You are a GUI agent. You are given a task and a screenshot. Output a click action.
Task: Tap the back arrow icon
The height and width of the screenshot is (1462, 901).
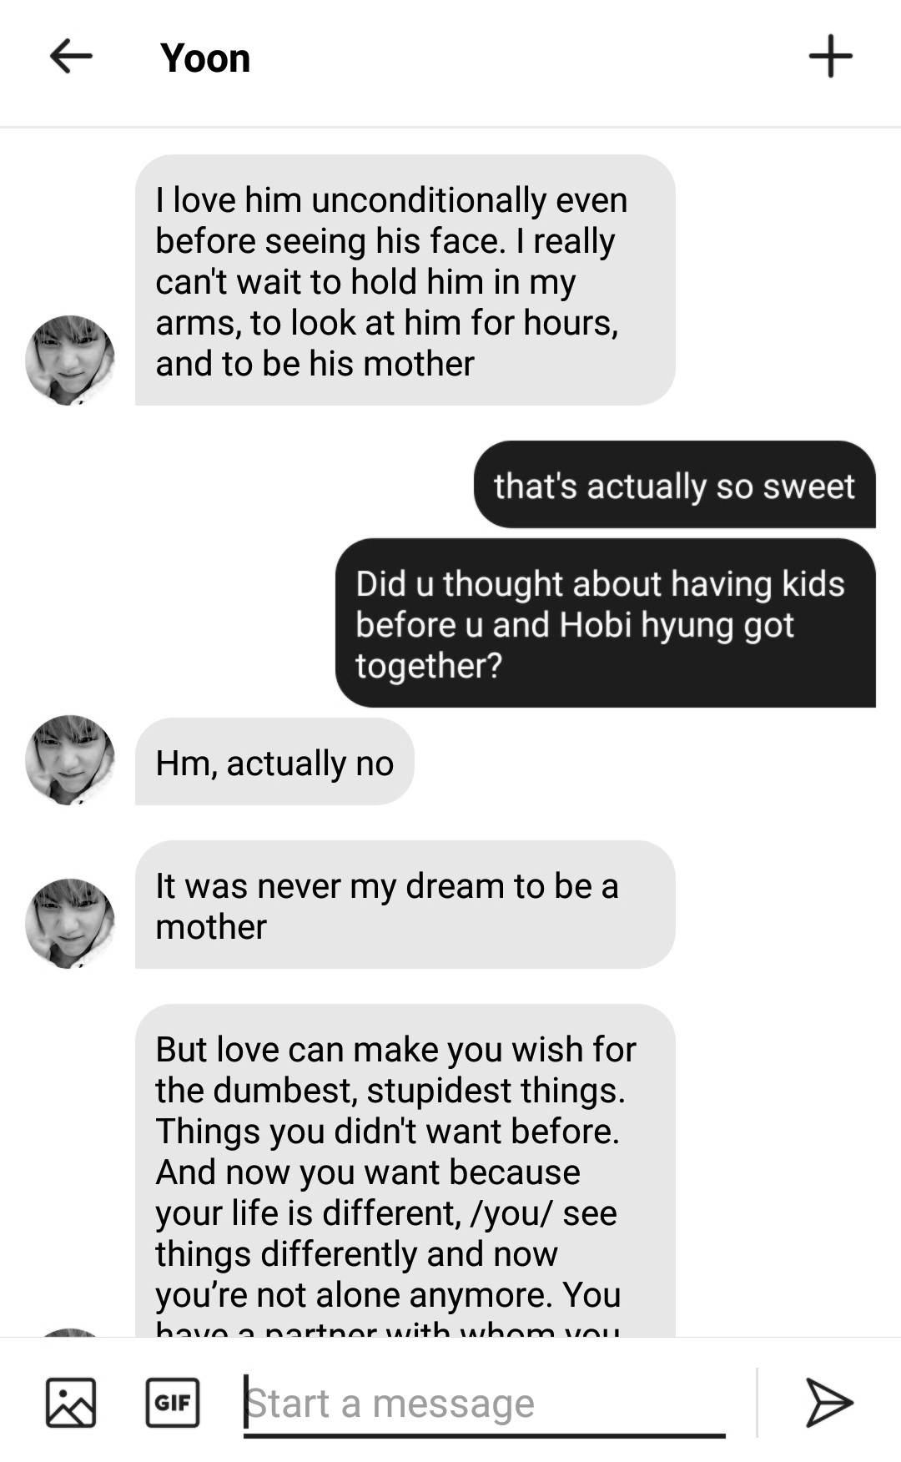point(71,57)
